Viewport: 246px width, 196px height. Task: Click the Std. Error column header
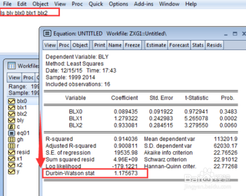coord(161,98)
